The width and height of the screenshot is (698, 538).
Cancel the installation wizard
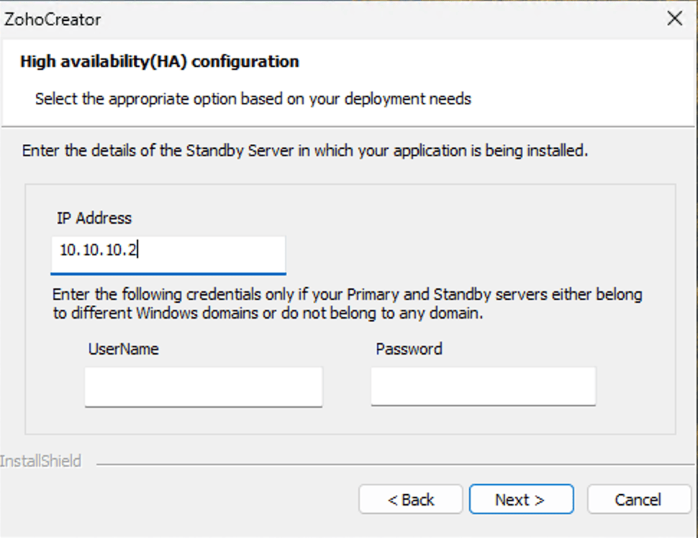coord(638,500)
